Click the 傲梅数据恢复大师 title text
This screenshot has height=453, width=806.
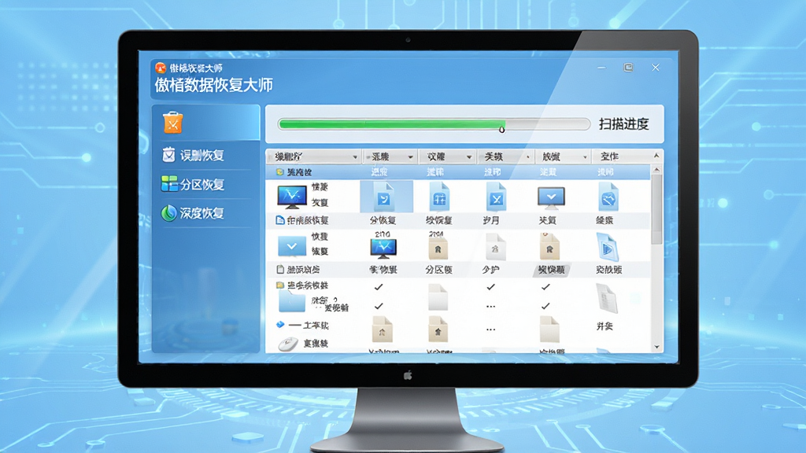214,85
